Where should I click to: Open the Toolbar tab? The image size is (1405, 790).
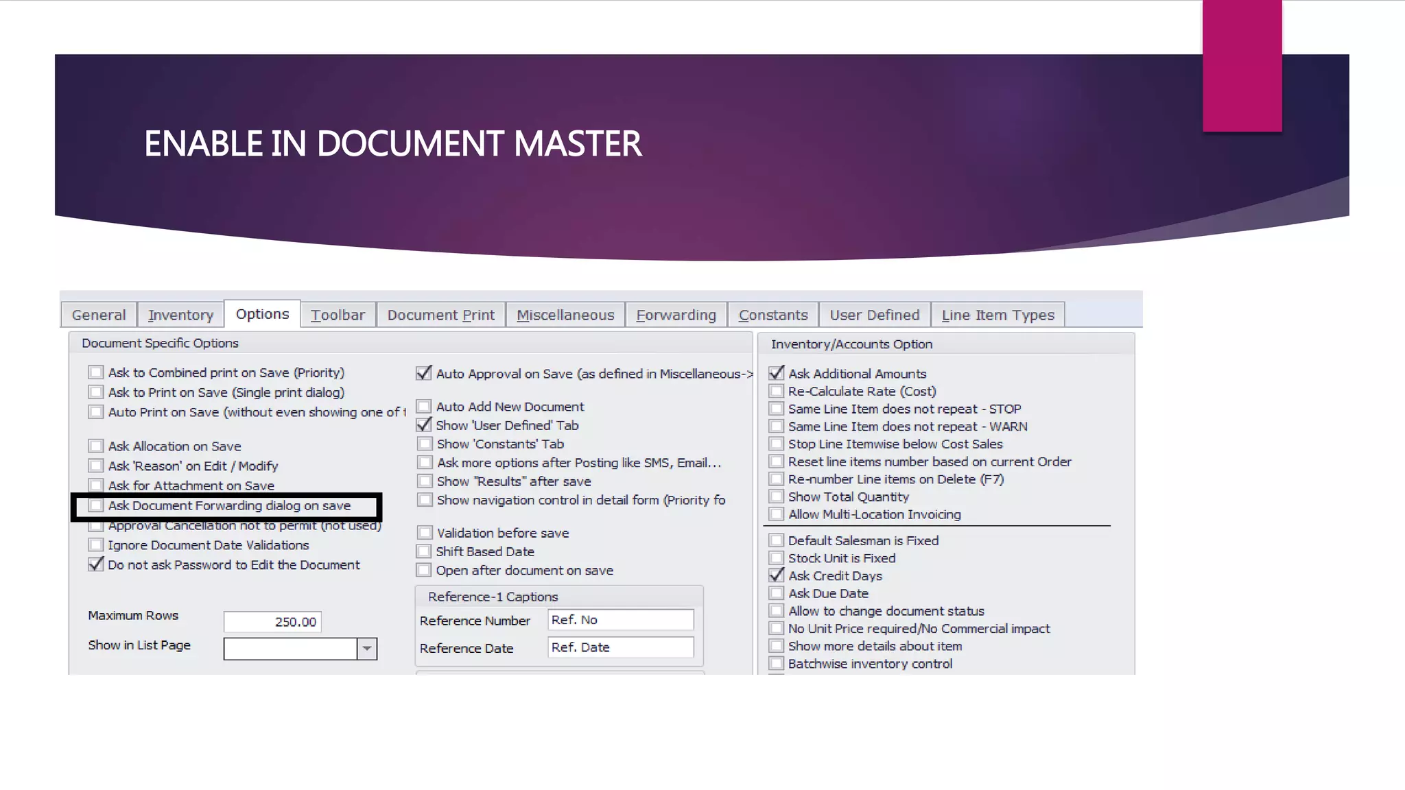338,315
